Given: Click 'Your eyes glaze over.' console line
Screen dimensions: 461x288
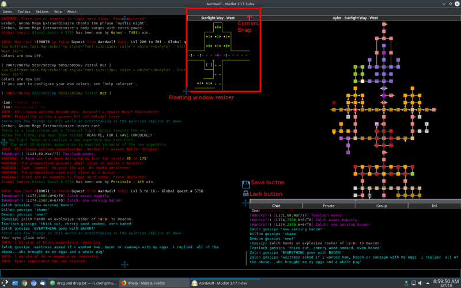Looking at the screenshot, I should (24, 238).
